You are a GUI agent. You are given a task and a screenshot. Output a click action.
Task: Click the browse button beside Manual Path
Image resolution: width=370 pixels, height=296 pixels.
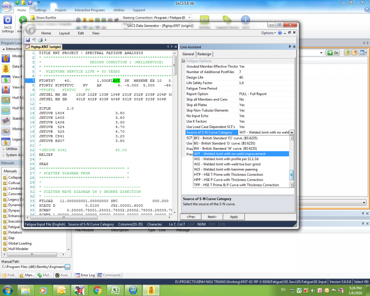click(68, 267)
